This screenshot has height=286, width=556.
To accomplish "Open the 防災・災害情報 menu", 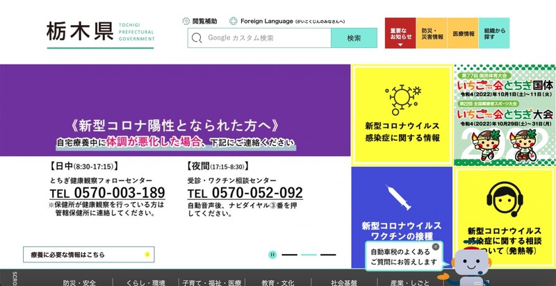I will (432, 33).
